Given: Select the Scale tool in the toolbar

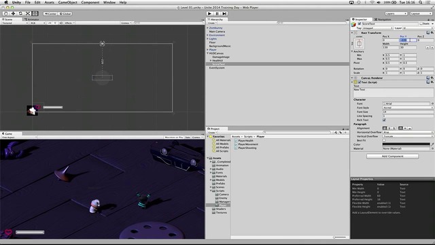Looking at the screenshot, I should (x=28, y=14).
